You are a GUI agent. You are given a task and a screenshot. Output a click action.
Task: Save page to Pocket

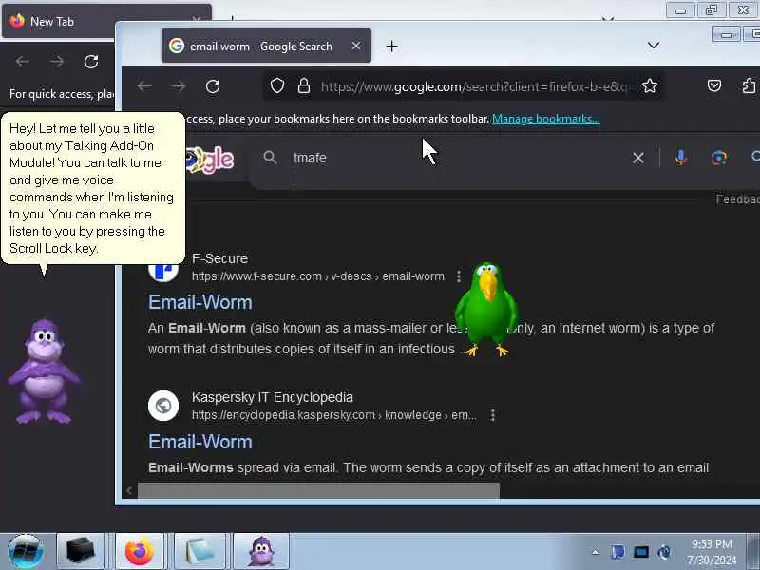pos(714,85)
